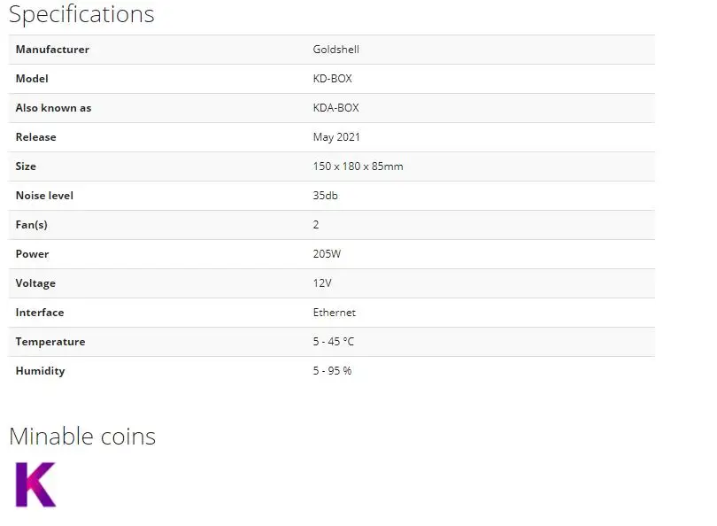Click the KDA-BOX alias value
Screen dimensions: 717x526
point(335,108)
